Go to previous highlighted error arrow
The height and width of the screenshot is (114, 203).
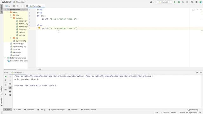tap(198, 10)
